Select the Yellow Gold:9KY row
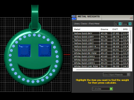Screen dimensions: 134x100 (x=101, y=33)
